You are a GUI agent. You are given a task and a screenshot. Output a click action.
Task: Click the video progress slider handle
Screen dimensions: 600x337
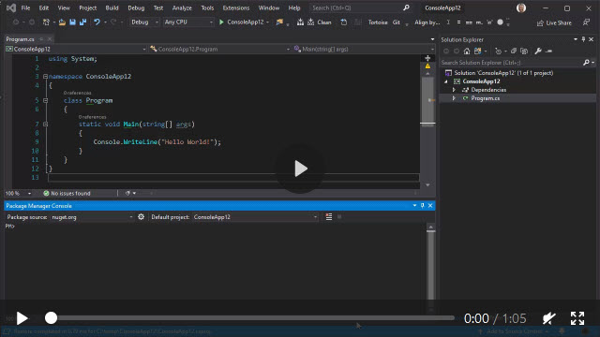pos(51,318)
